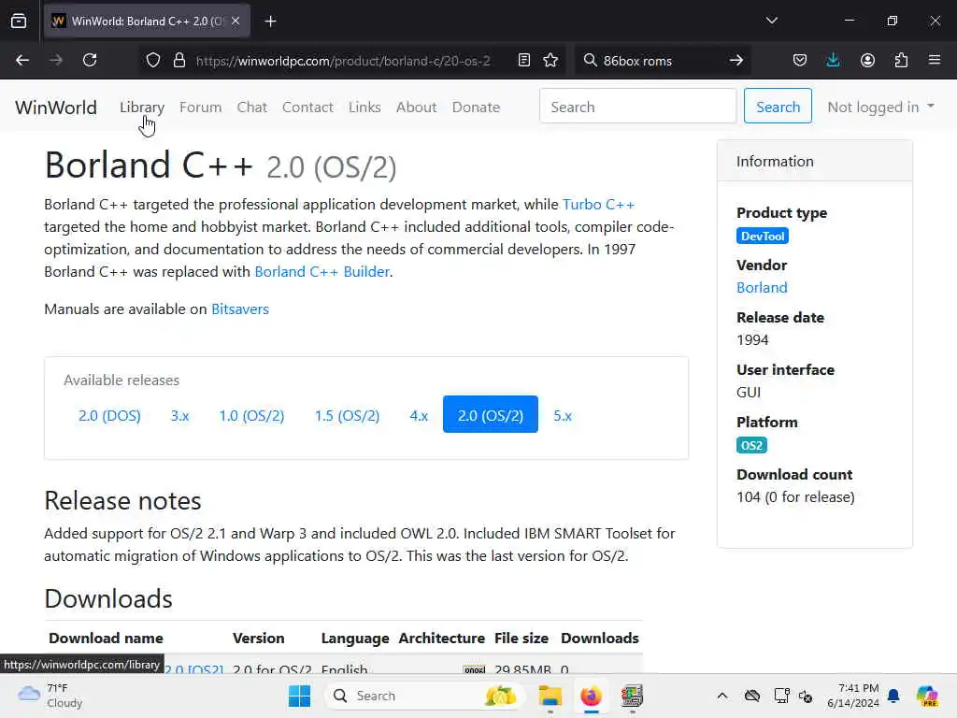The image size is (957, 718).
Task: Close the WinWorld Borland C++ tab
Action: (236, 22)
